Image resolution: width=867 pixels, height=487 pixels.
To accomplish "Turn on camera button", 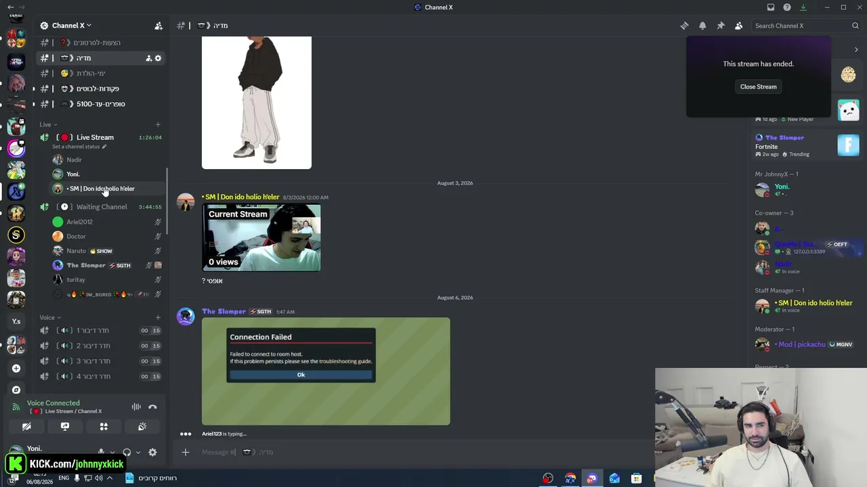I will pyautogui.click(x=26, y=427).
